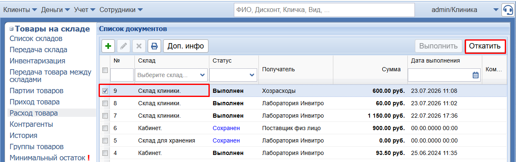The height and width of the screenshot is (162, 516).
Task: Click the Выполнить button
Action: (439, 46)
